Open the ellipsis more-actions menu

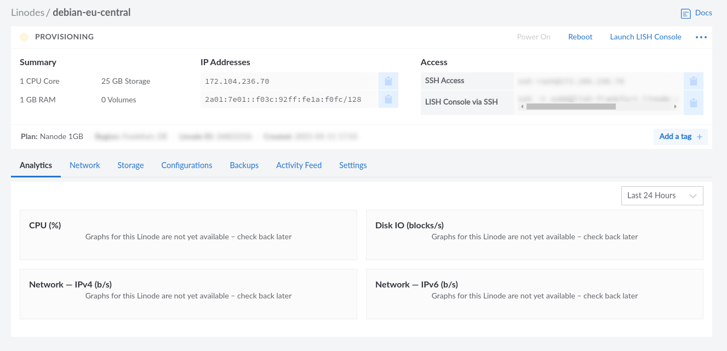701,37
